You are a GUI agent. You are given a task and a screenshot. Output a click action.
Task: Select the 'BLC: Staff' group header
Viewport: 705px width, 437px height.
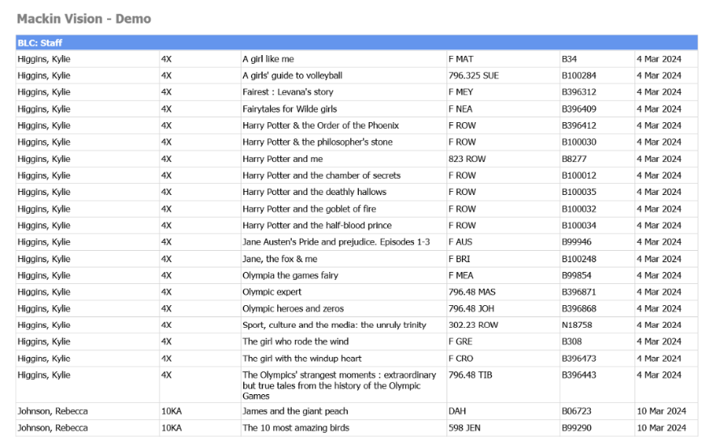357,43
